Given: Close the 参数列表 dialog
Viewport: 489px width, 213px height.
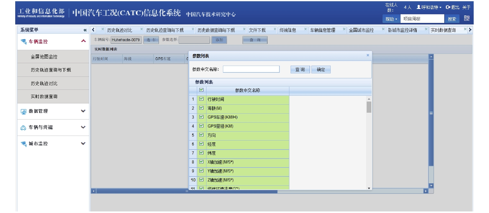Looking at the screenshot, I should pos(368,55).
